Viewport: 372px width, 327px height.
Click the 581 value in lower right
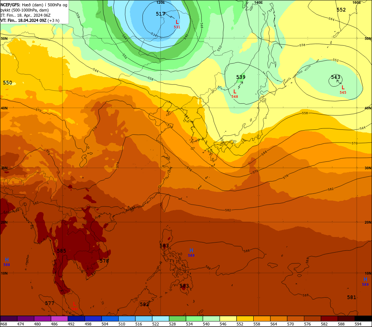pos(352,297)
